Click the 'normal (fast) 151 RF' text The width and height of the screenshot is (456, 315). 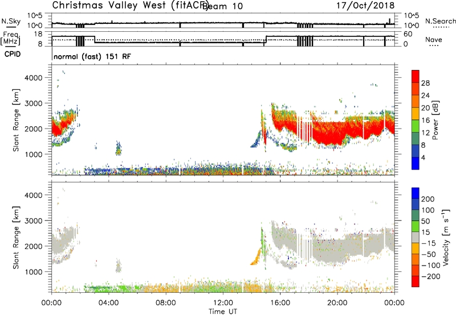(92, 56)
